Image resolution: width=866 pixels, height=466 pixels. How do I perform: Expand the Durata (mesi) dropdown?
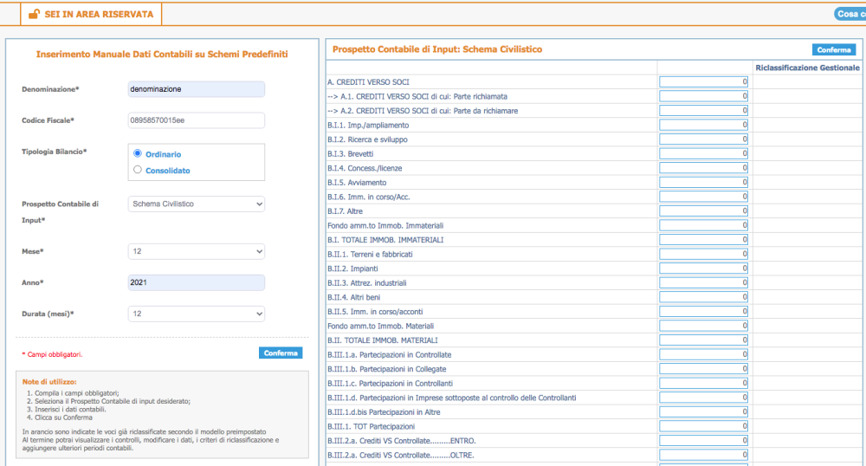coord(196,314)
